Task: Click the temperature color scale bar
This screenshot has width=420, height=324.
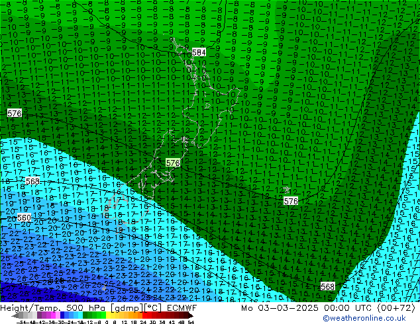Action: tap(103, 315)
